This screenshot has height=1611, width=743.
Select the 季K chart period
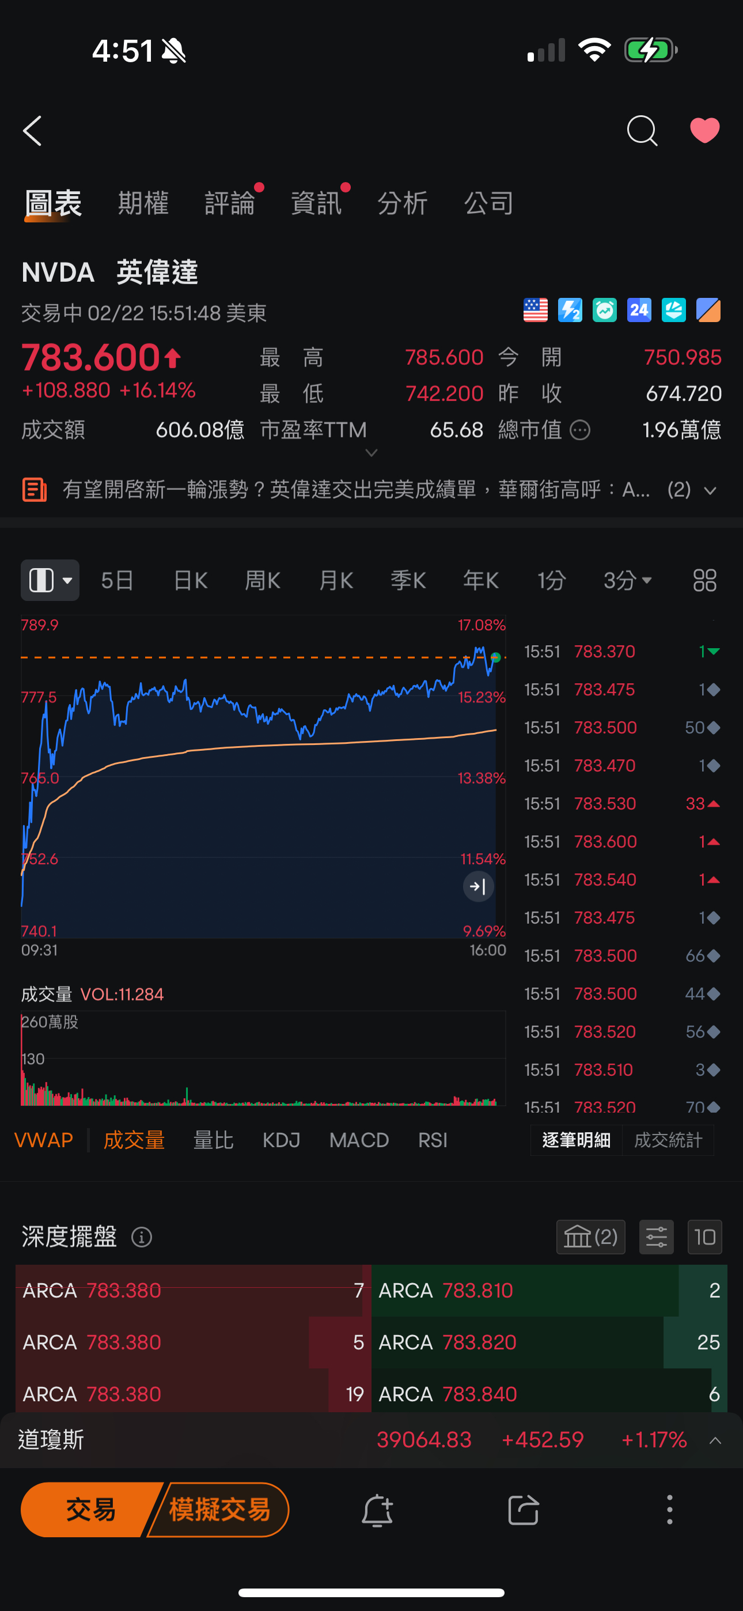(408, 580)
